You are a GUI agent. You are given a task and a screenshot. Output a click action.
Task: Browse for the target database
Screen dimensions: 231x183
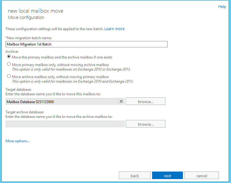pos(145,101)
